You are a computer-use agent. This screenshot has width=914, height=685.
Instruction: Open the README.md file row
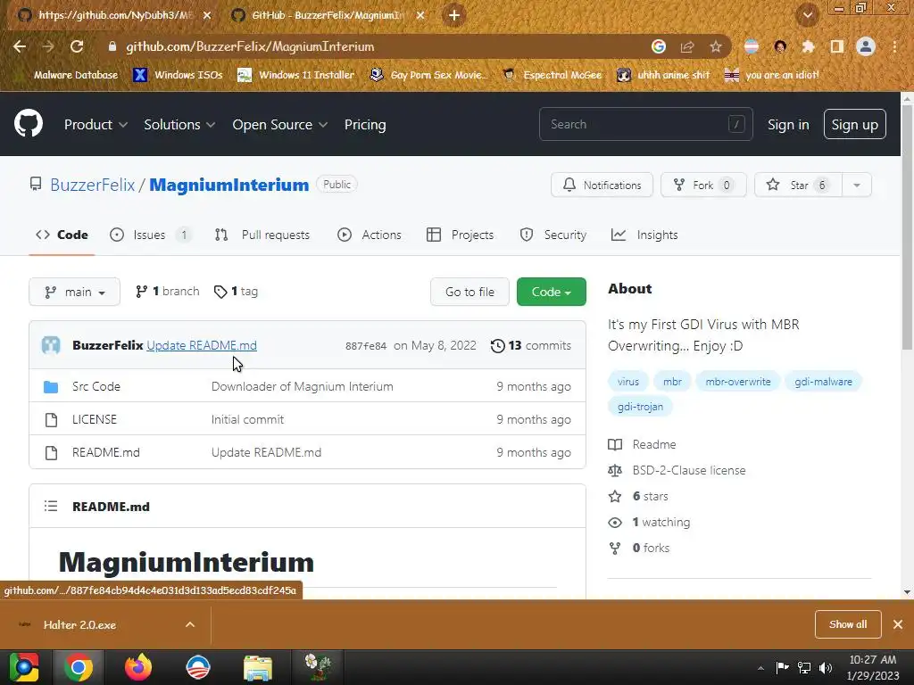(x=307, y=452)
